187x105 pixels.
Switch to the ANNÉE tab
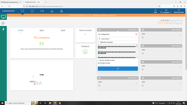pyautogui.click(x=21, y=31)
